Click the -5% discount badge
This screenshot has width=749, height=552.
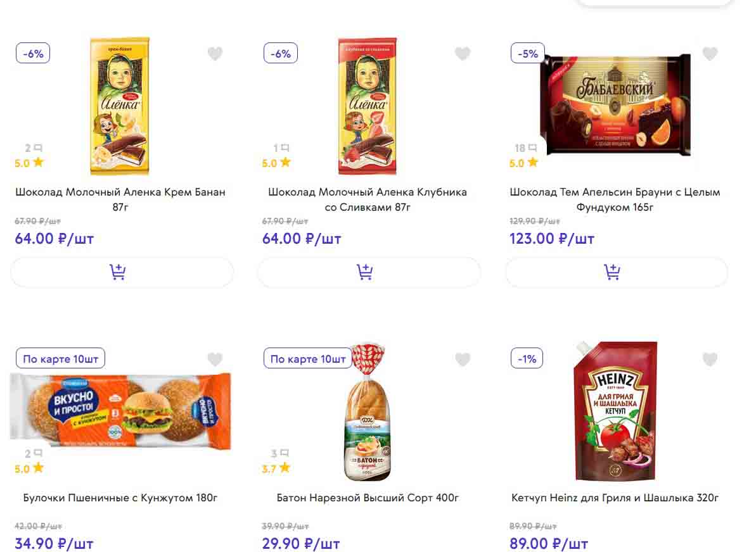click(528, 54)
